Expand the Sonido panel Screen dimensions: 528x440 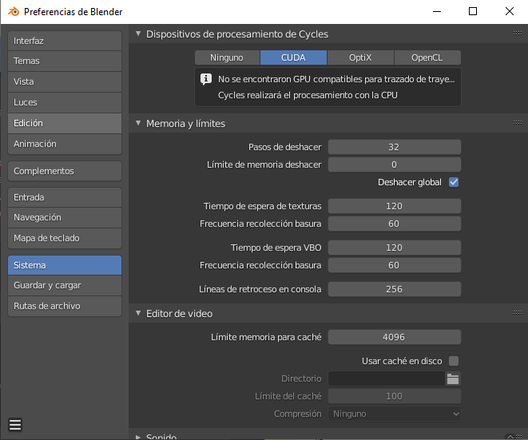tap(138, 437)
